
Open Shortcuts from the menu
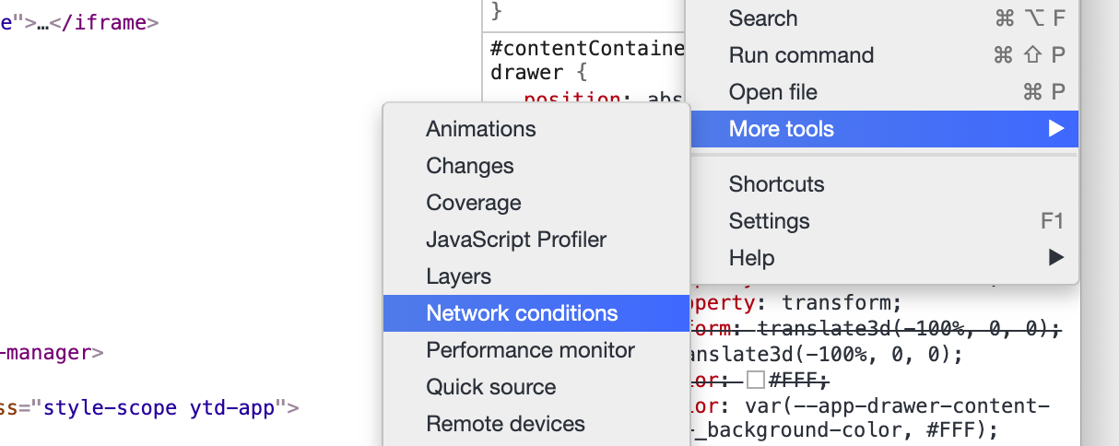(x=776, y=184)
